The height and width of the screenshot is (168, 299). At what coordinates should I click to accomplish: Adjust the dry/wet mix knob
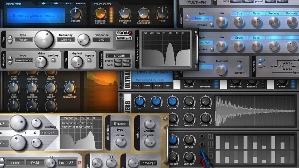coord(77,62)
